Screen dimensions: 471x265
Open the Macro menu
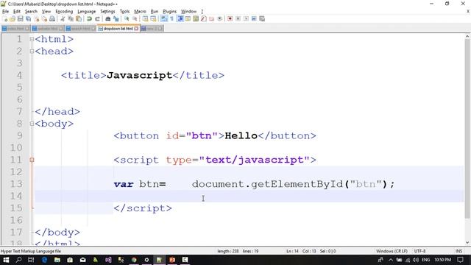point(140,12)
